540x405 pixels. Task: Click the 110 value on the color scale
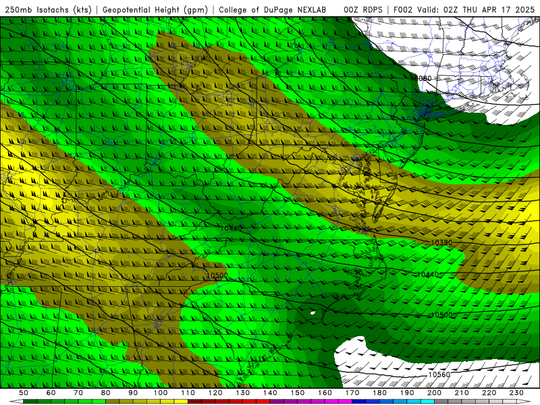pos(188,393)
